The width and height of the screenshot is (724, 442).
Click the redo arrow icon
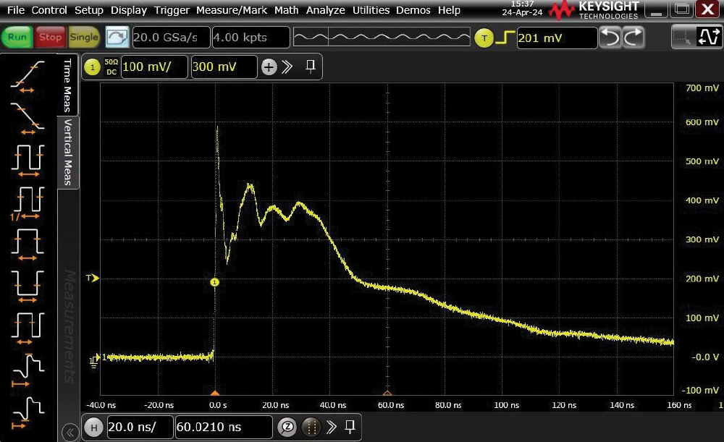tap(633, 38)
